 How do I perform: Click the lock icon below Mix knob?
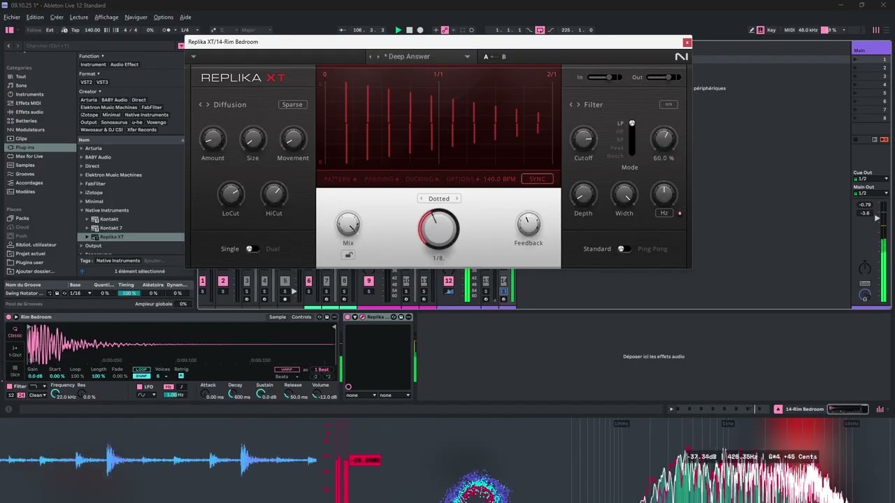(x=348, y=255)
